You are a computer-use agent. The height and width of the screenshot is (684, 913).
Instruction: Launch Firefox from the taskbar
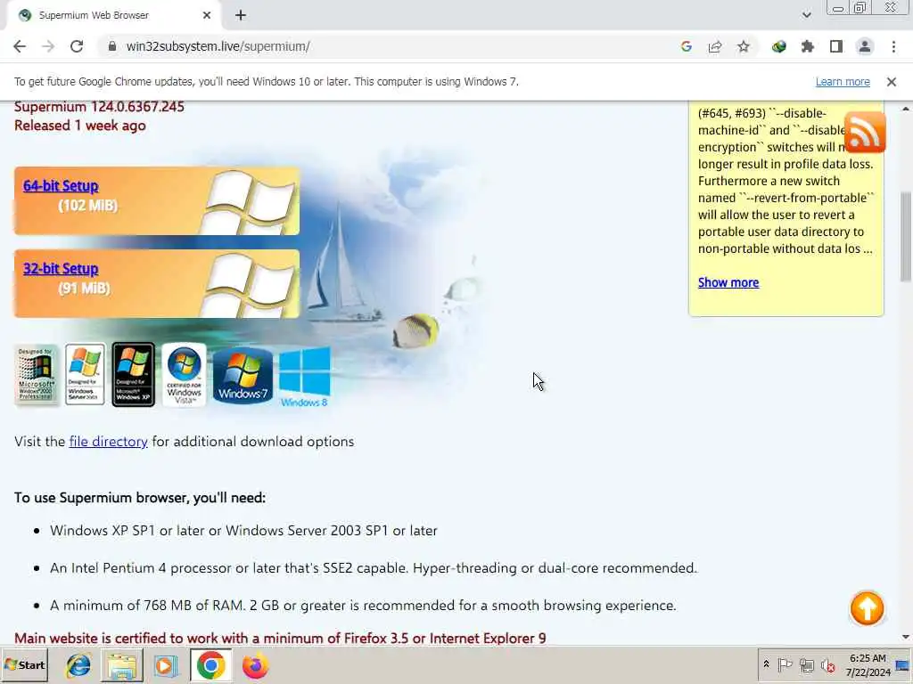[x=255, y=665]
